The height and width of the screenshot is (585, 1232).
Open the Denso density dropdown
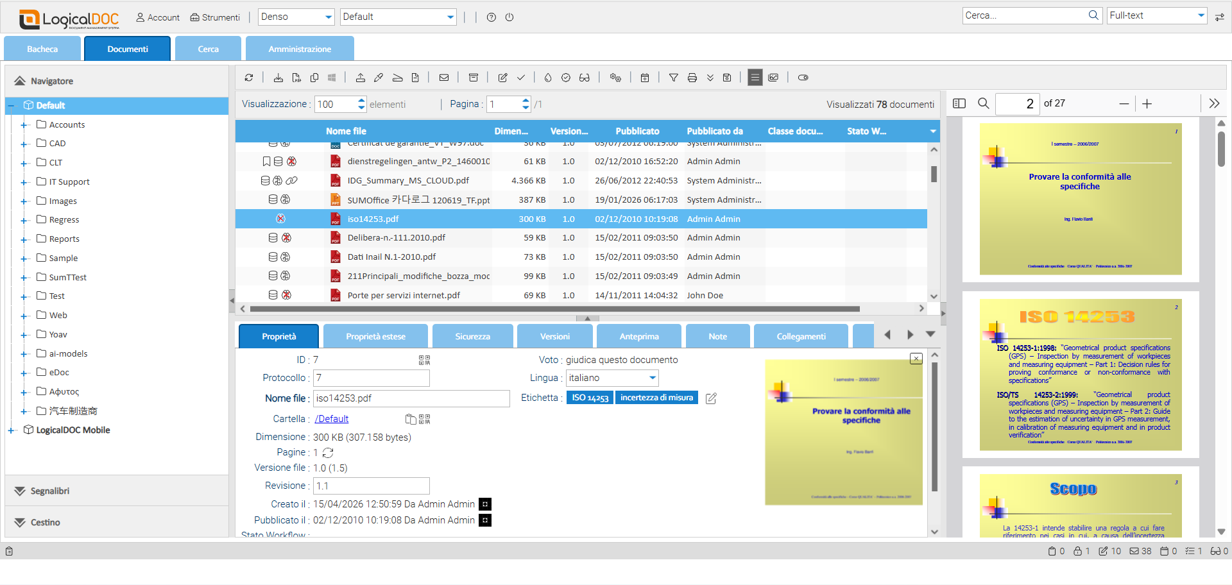[296, 17]
